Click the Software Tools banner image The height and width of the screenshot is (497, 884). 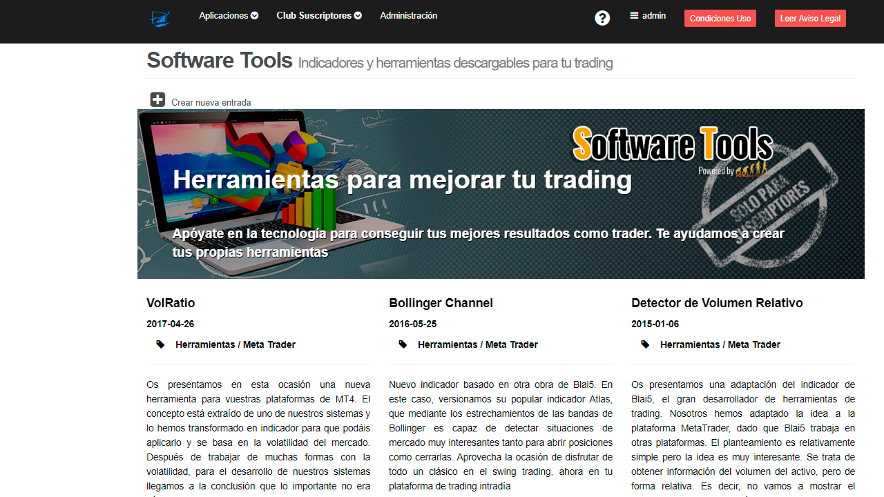[501, 194]
